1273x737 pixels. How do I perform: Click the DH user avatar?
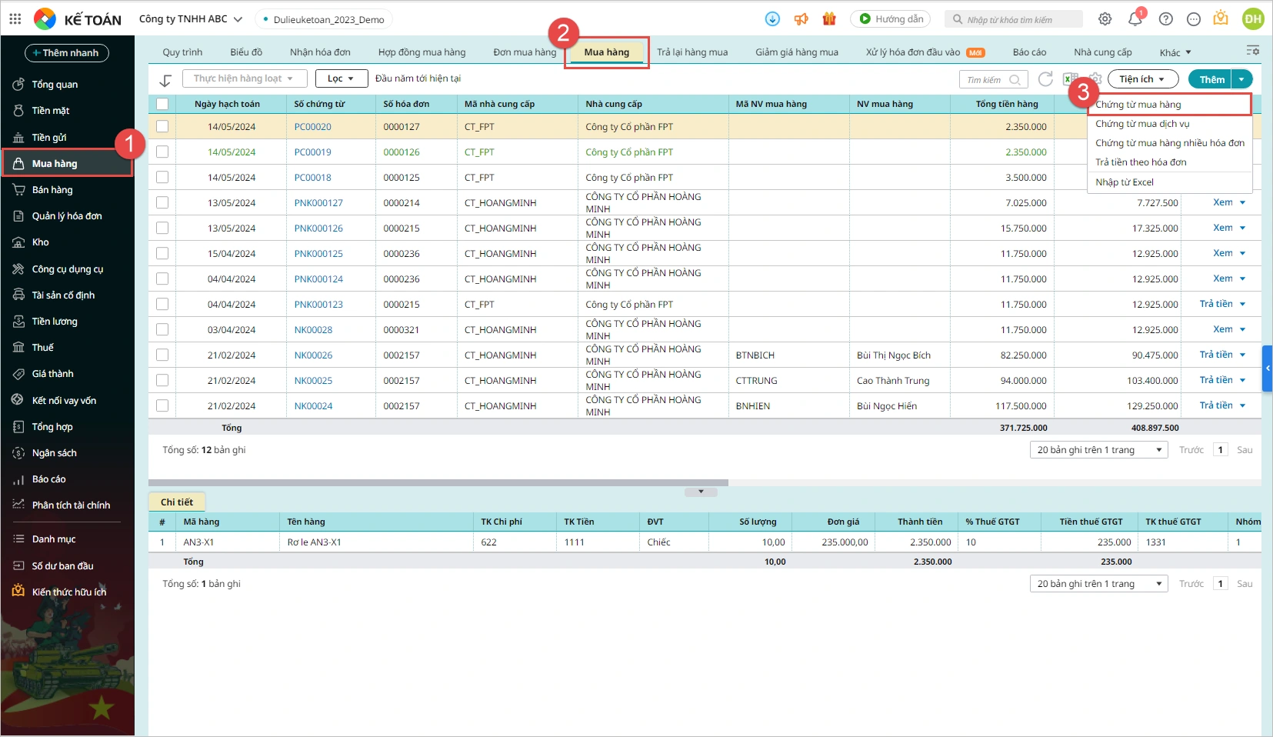1254,19
